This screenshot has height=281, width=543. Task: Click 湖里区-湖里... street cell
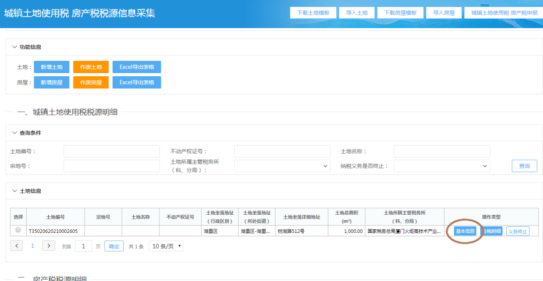256,231
